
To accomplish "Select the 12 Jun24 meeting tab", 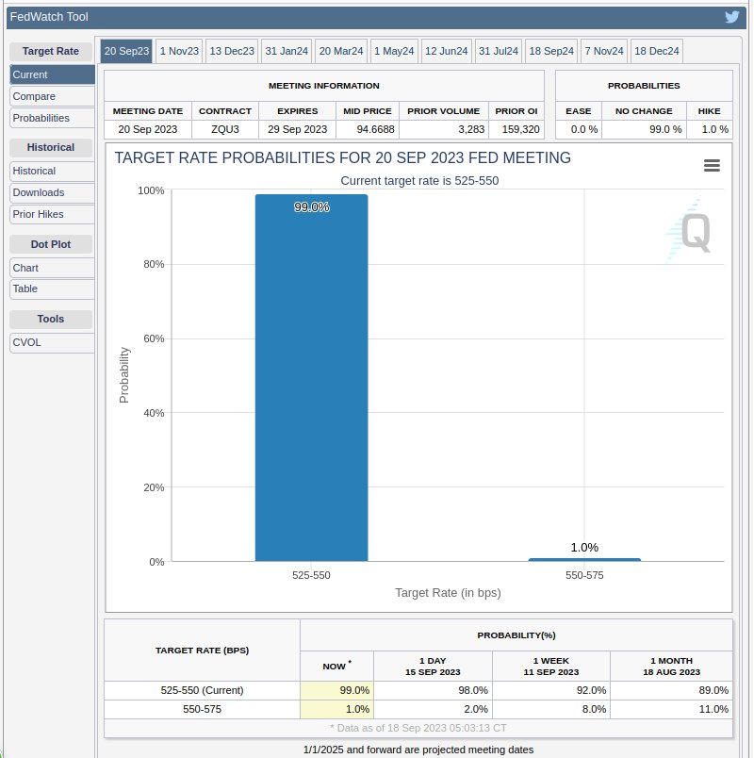I will [446, 51].
